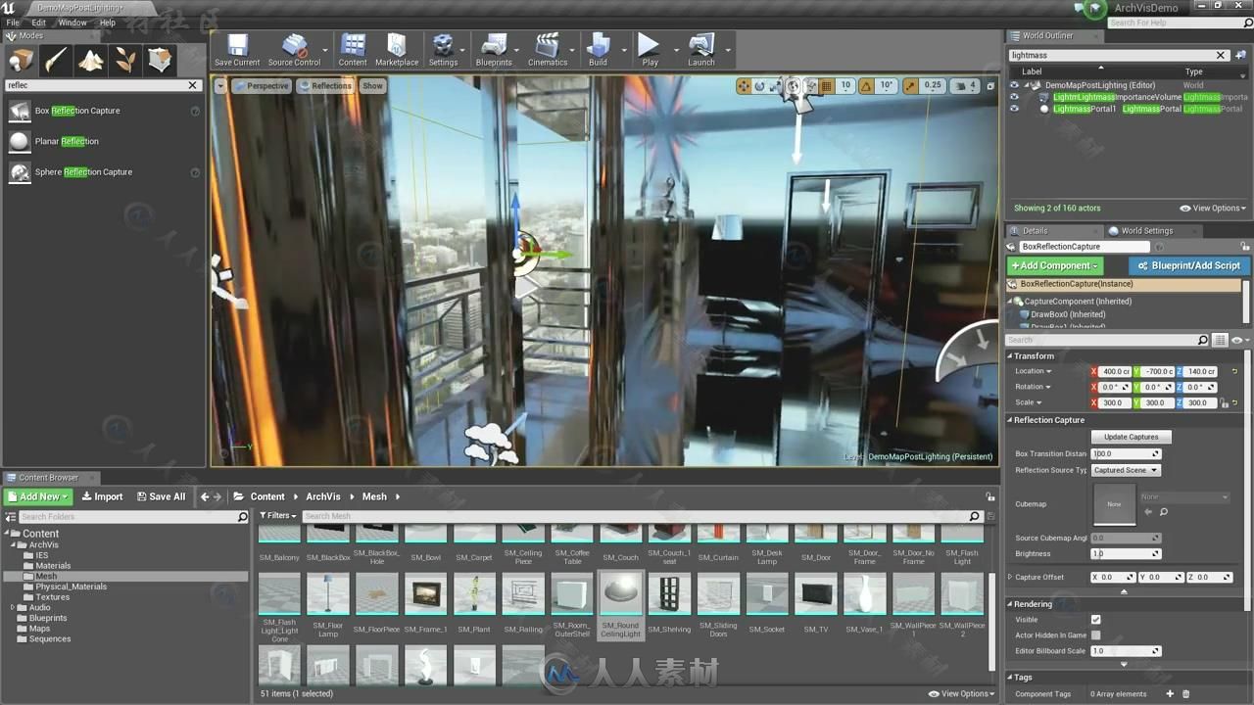Toggle the Scale lock ratio icon
The image size is (1254, 705).
[1225, 402]
